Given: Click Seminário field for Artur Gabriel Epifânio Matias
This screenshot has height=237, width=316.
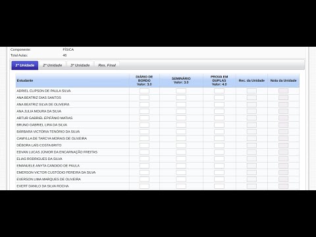Looking at the screenshot, I should [181, 118].
